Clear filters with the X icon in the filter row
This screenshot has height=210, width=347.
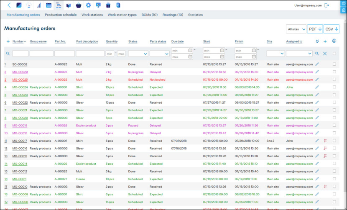[325, 54]
